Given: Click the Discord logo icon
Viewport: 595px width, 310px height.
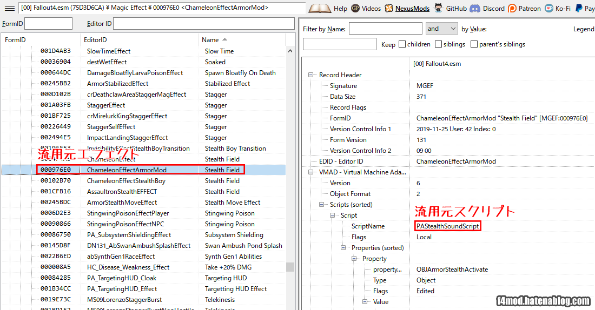Looking at the screenshot, I should click(475, 8).
